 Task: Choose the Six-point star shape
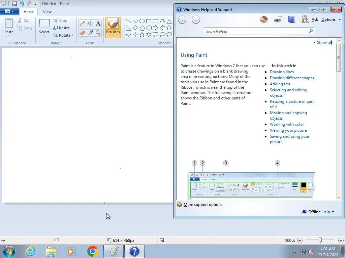point(149,35)
